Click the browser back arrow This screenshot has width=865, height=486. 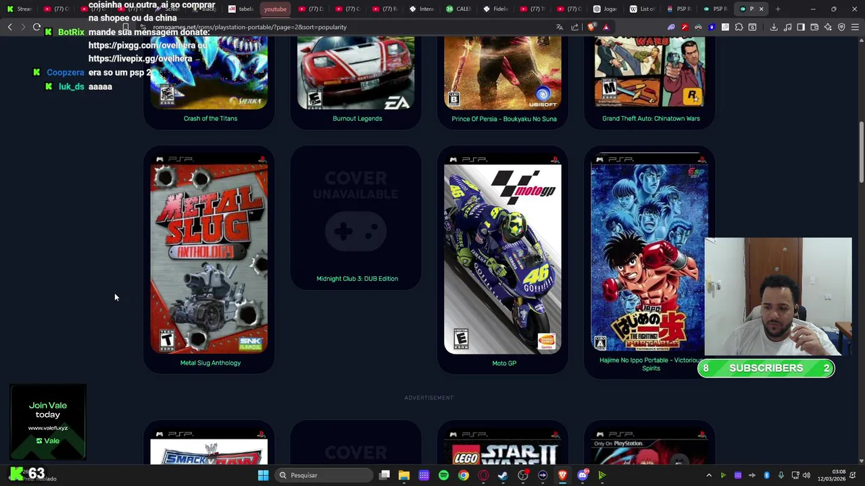10,27
